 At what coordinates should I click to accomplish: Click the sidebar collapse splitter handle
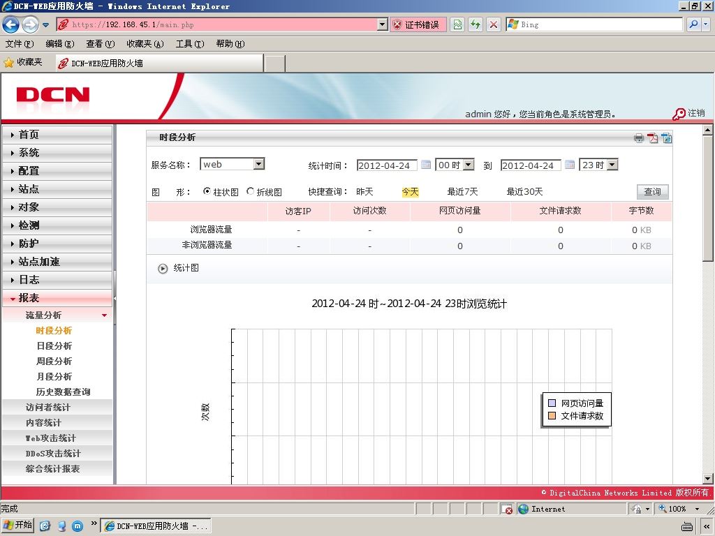pos(115,298)
